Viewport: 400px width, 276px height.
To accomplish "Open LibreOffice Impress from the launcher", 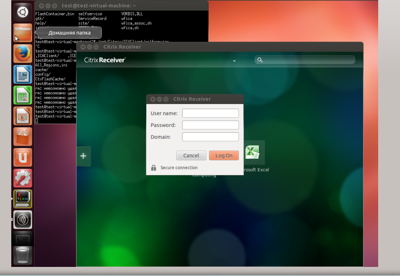I will coord(23,116).
